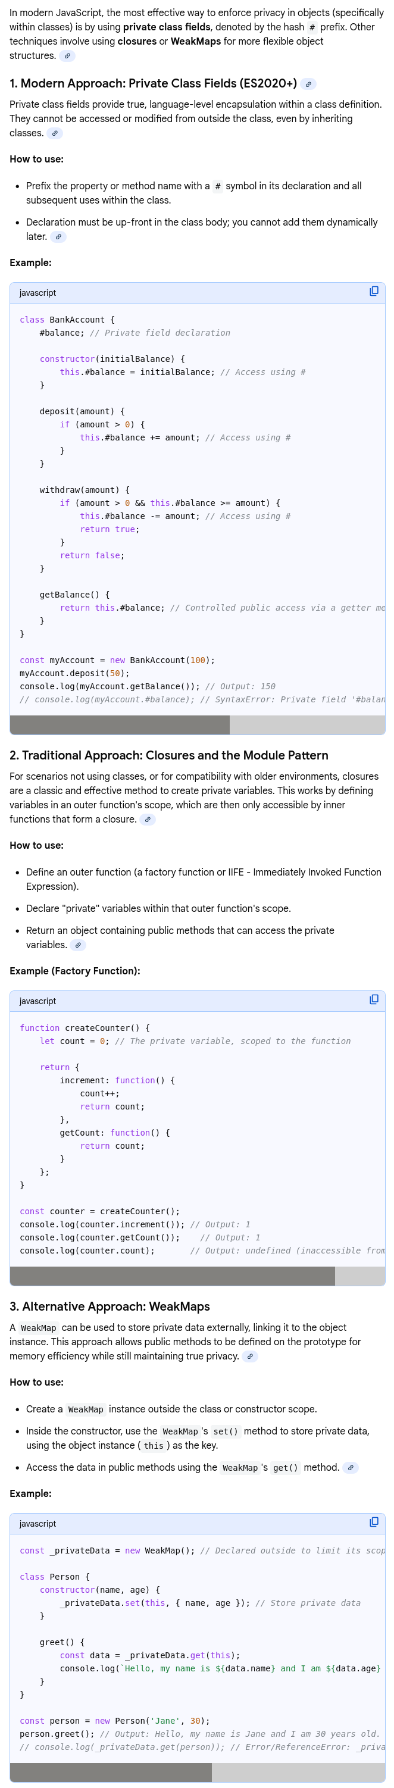Viewport: 394px width, 1788px height.
Task: Click the createCounter code's horizontal scrollbar thumb
Action: tap(172, 1276)
